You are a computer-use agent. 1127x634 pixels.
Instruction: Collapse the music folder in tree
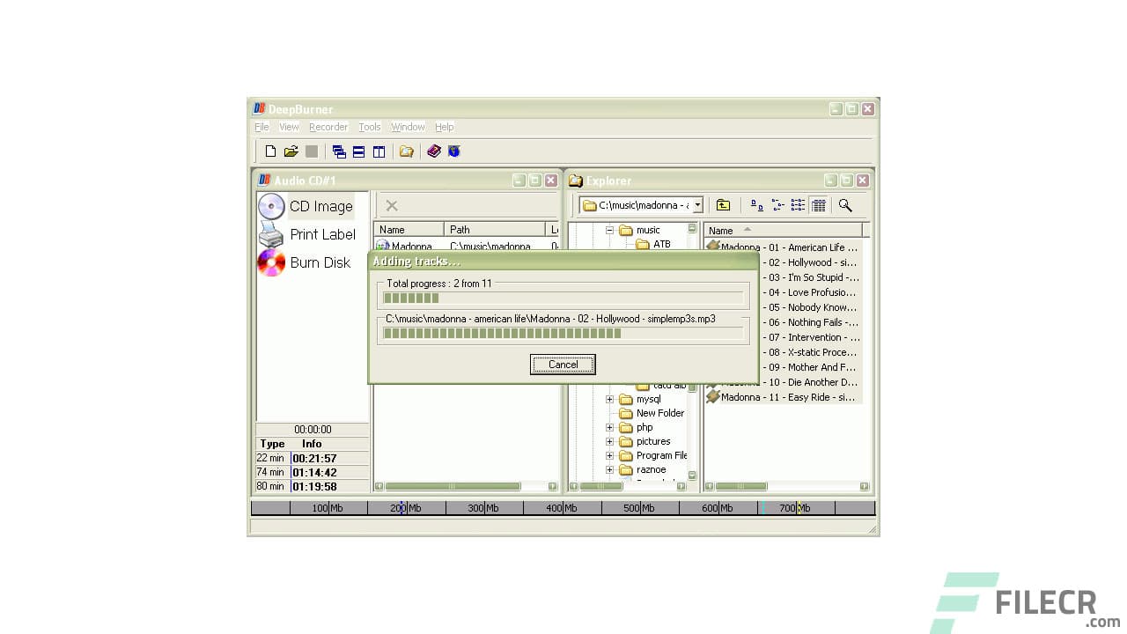[x=609, y=230]
